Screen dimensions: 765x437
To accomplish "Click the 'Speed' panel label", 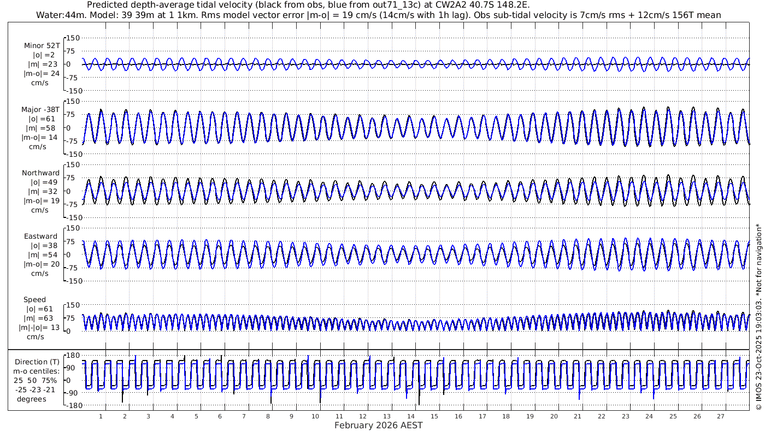I will tap(34, 299).
